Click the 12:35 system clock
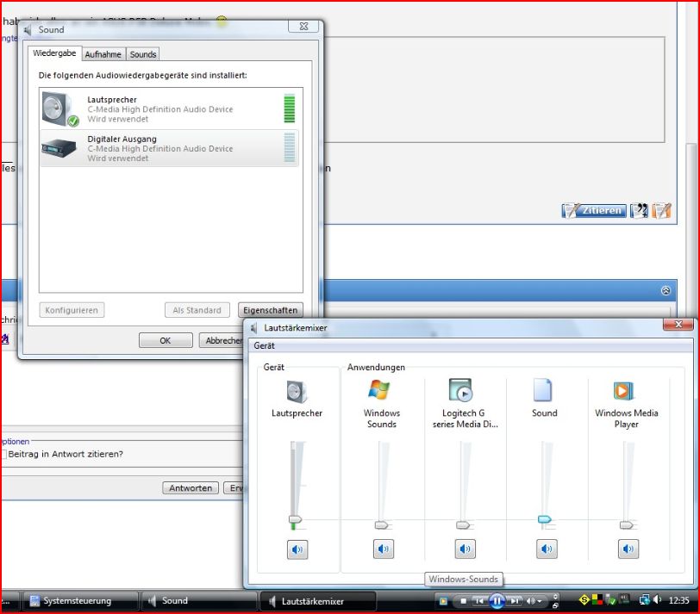700x614 pixels. pos(678,600)
